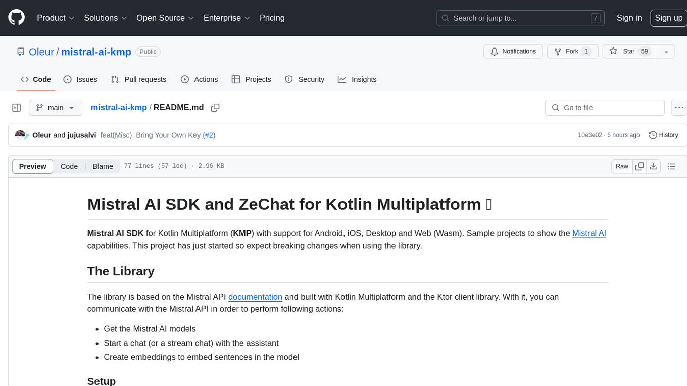Switch to the Insights tab

(357, 79)
